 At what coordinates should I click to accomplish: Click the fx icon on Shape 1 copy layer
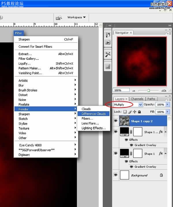tap(161, 132)
